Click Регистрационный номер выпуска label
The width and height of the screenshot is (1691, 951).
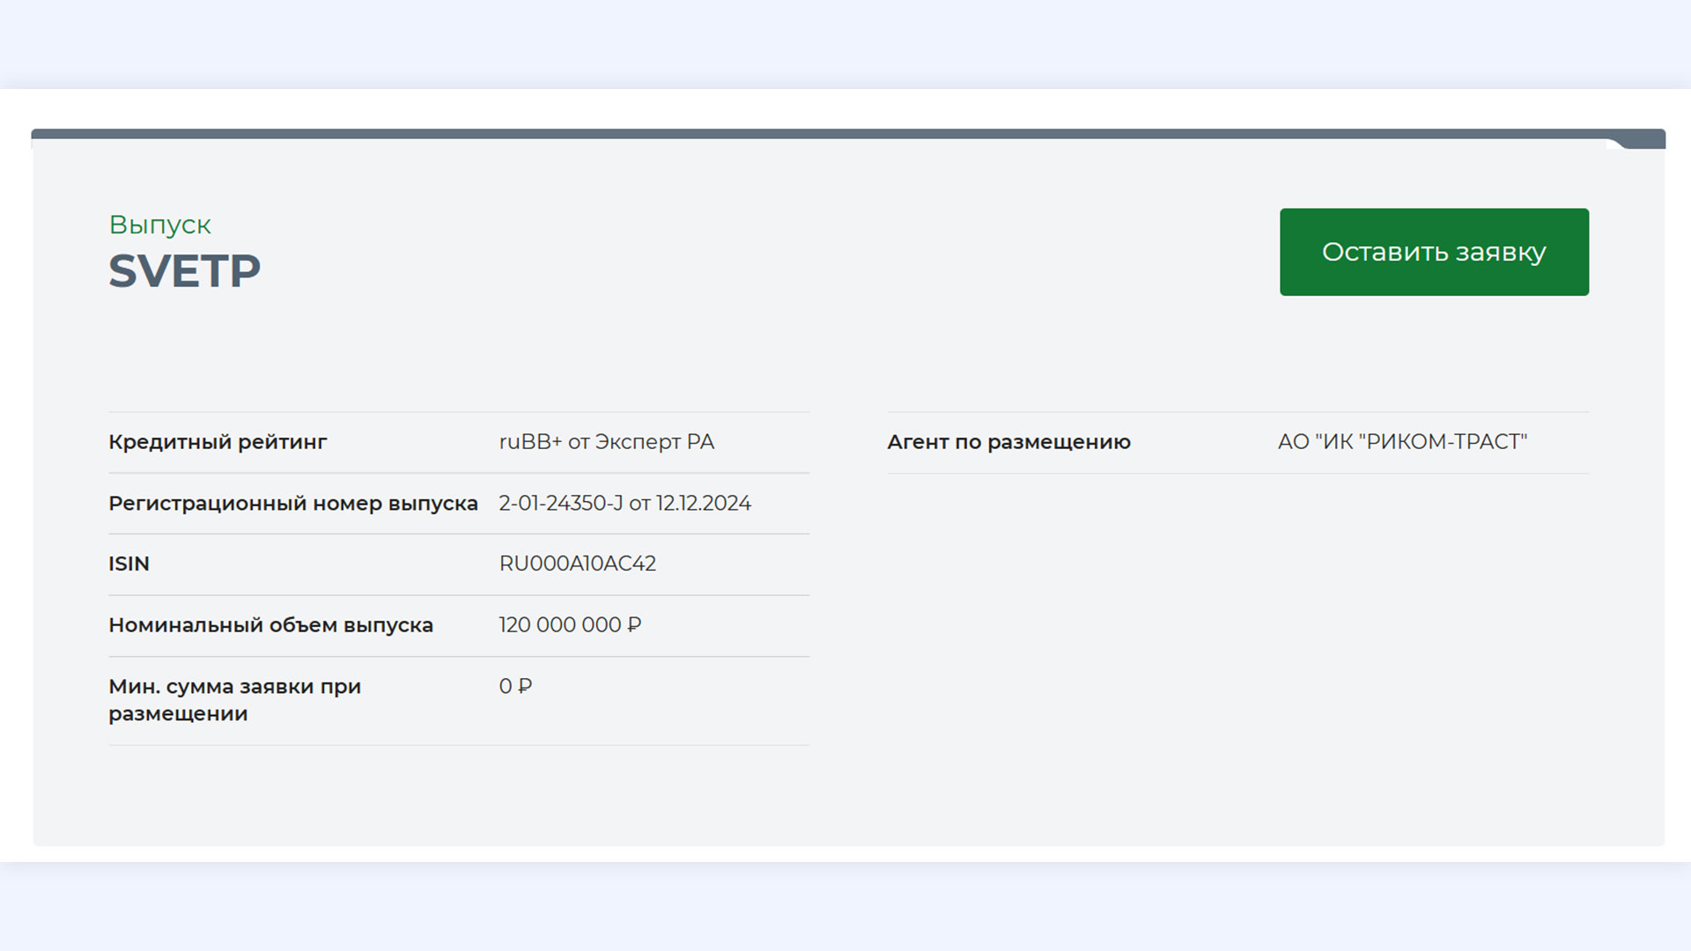click(292, 504)
